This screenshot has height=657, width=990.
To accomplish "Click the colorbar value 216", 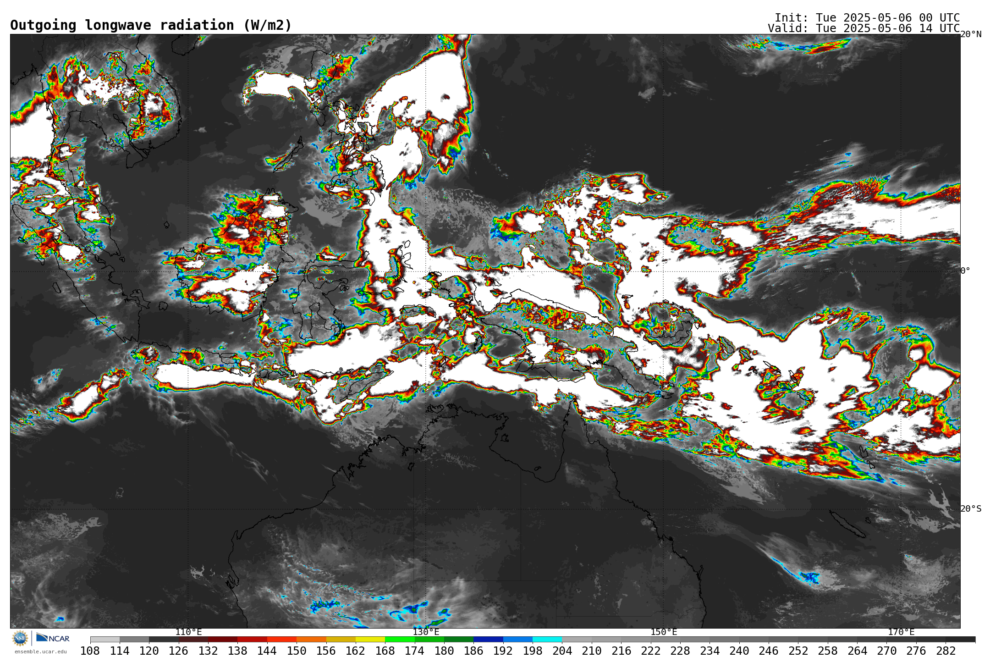I will click(621, 651).
